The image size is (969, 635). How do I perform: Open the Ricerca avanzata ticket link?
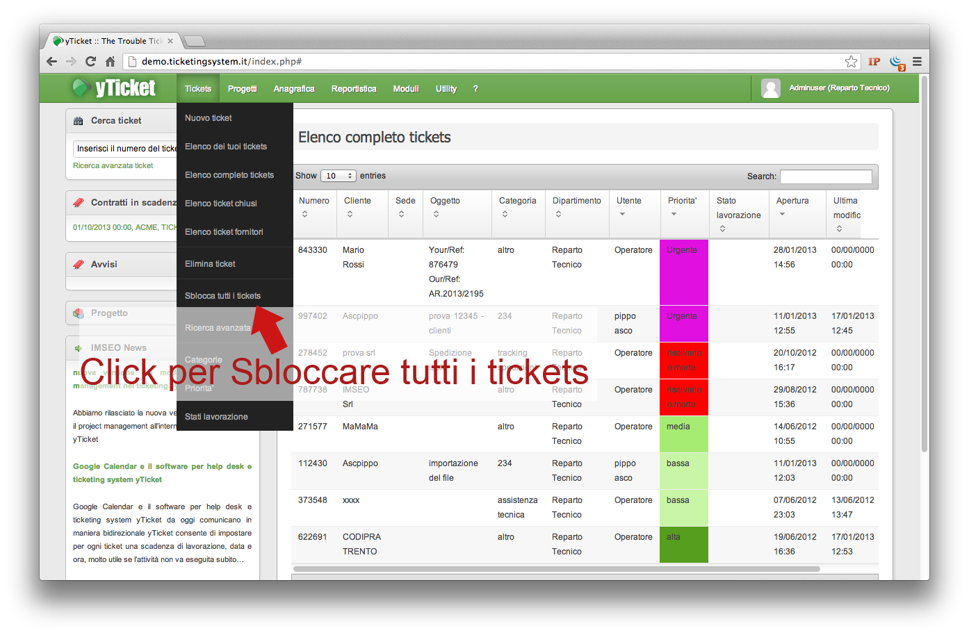tap(113, 166)
